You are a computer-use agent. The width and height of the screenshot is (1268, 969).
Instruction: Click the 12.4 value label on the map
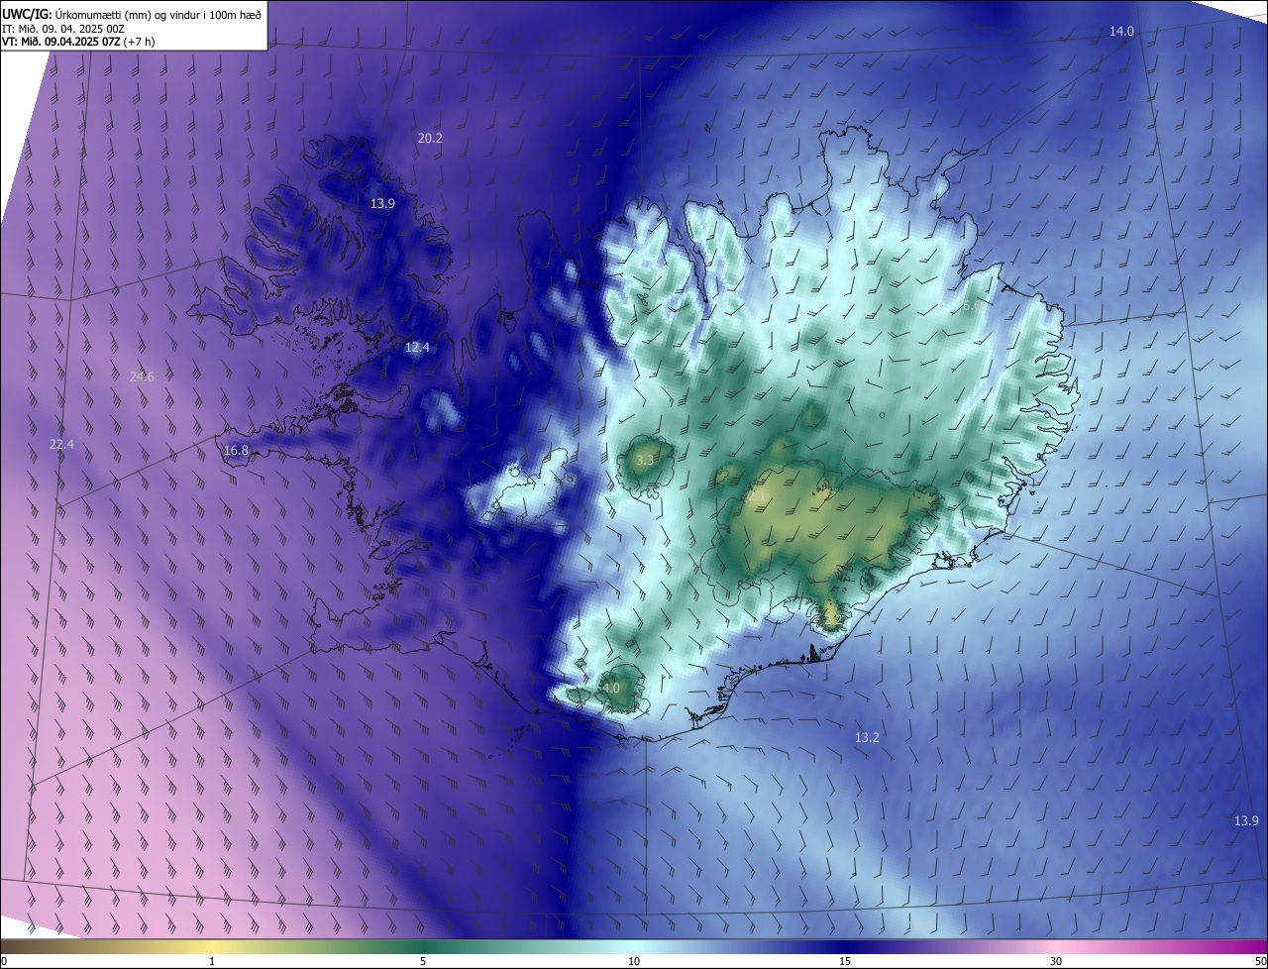(x=417, y=348)
